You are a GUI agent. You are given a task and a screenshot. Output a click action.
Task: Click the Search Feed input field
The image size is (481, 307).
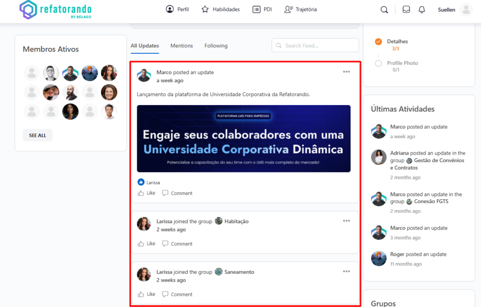319,45
